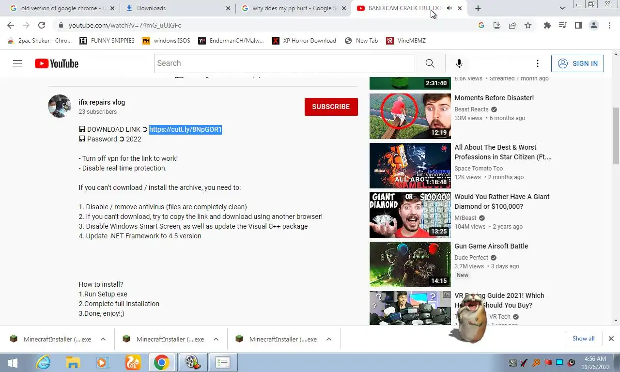
Task: Click Beast Reacts channel name
Action: pyautogui.click(x=471, y=109)
